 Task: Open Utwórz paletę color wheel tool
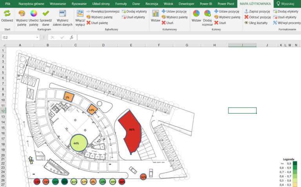[x=34, y=14]
